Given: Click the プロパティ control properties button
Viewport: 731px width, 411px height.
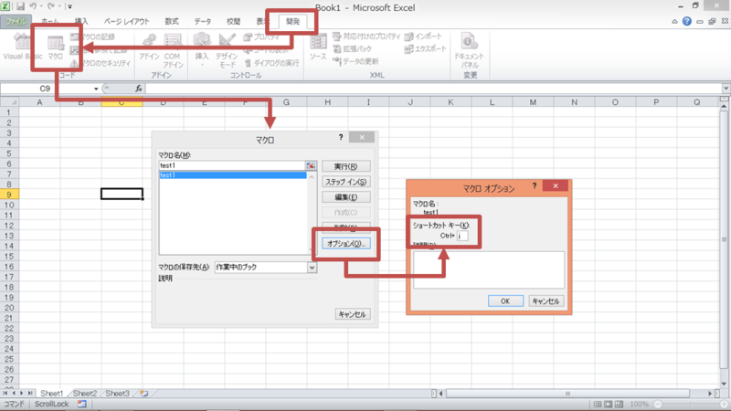Looking at the screenshot, I should coord(261,37).
